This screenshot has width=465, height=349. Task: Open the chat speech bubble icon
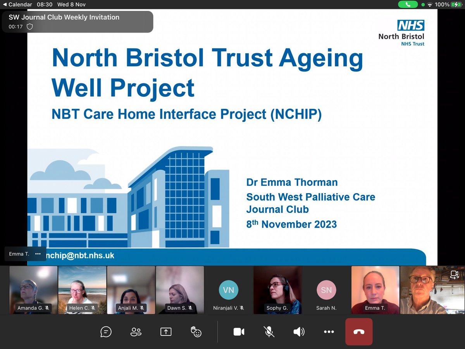[106, 332]
